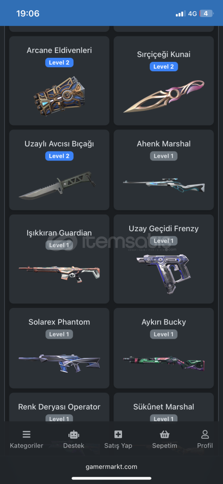Open the Sepetim basket icon

coord(165,435)
